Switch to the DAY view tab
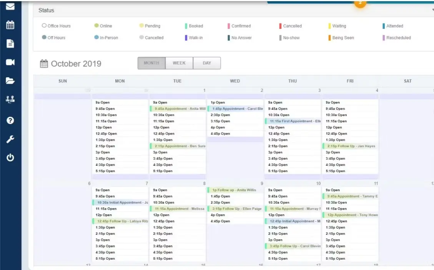434x270 pixels. click(x=207, y=63)
